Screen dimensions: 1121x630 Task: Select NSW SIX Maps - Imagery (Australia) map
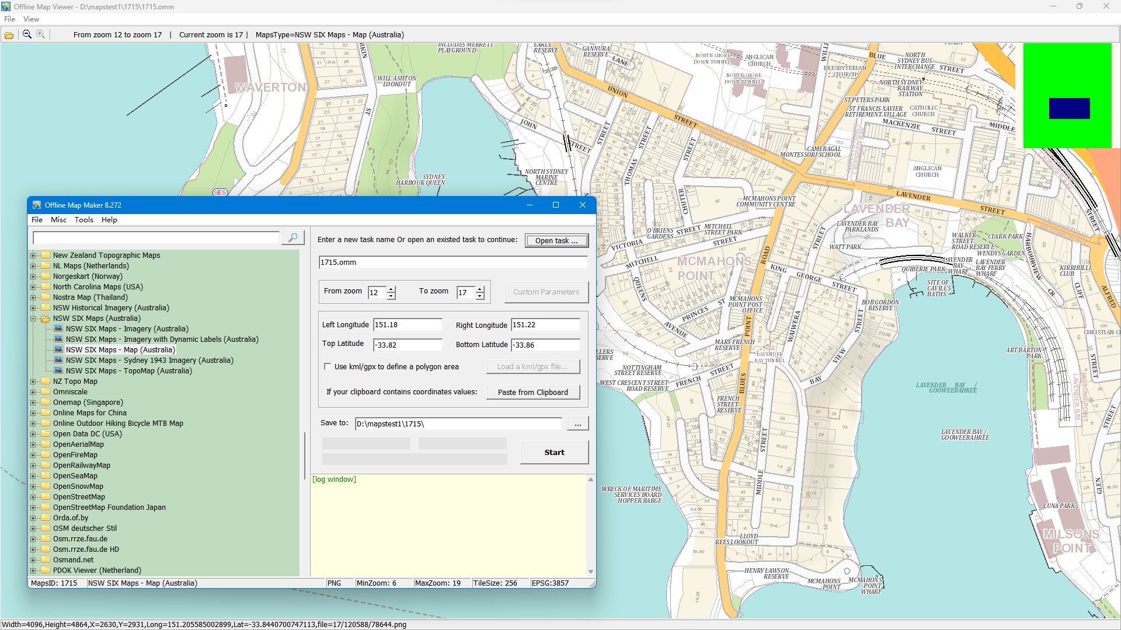127,329
